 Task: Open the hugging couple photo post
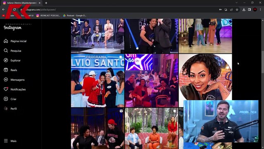pyautogui.click(x=151, y=36)
